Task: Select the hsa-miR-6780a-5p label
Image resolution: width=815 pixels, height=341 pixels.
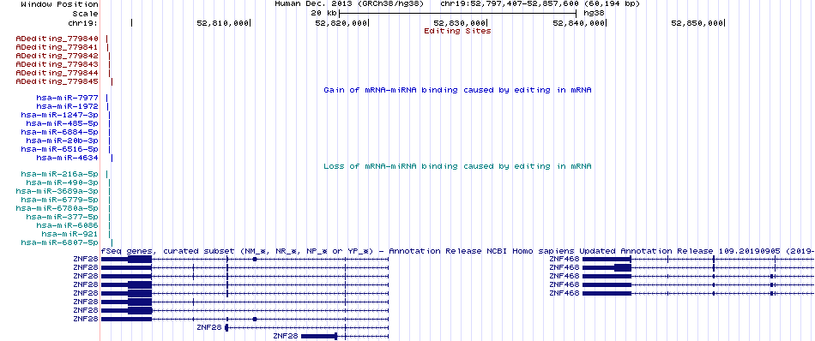Action: pyautogui.click(x=57, y=208)
